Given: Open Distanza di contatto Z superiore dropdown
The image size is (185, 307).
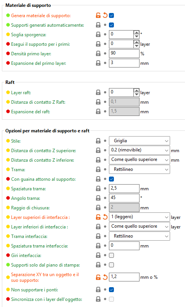Looking at the screenshot, I should [139, 150].
